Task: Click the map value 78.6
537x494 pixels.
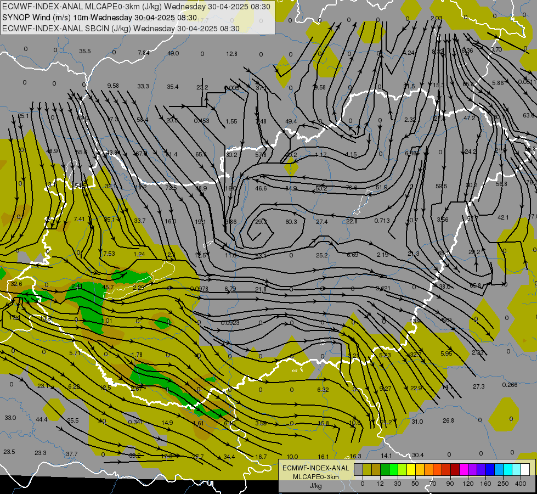Action: click(352, 188)
